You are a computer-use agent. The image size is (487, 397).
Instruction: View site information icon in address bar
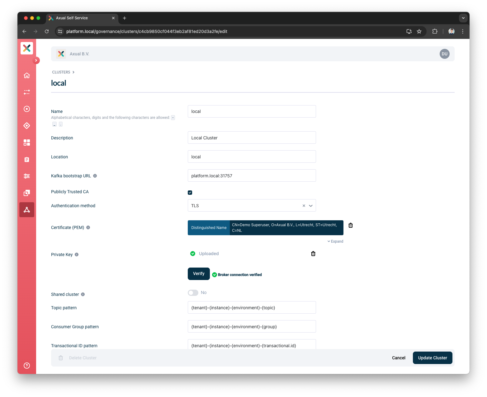pyautogui.click(x=60, y=31)
